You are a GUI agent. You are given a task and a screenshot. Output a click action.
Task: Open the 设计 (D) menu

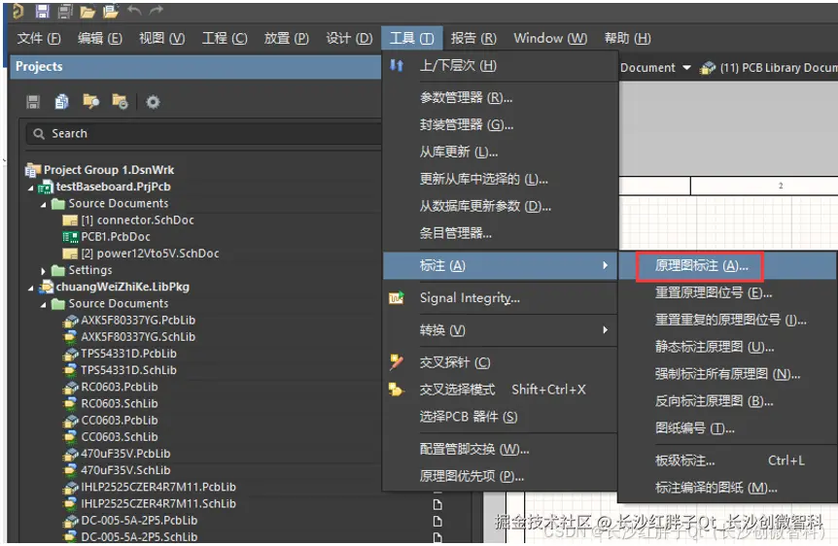click(x=349, y=38)
